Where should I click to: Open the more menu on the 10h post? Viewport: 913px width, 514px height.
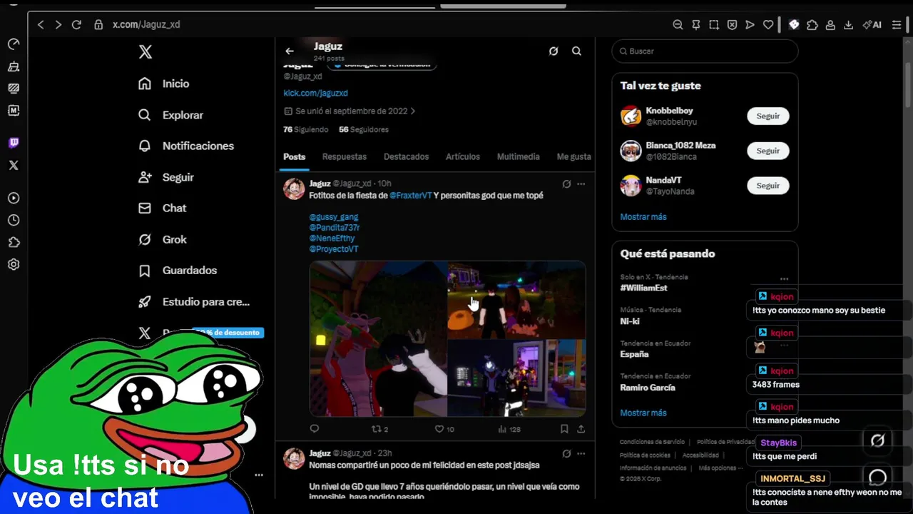(x=581, y=184)
